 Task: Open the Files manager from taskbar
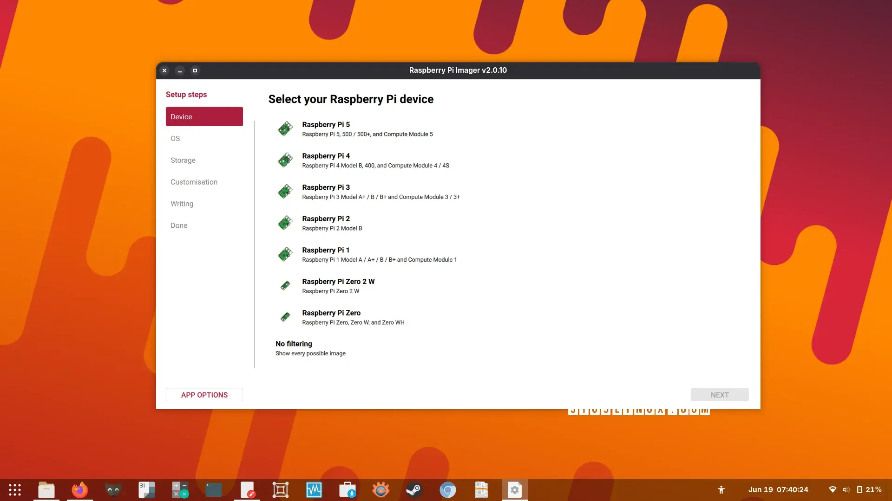[46, 490]
